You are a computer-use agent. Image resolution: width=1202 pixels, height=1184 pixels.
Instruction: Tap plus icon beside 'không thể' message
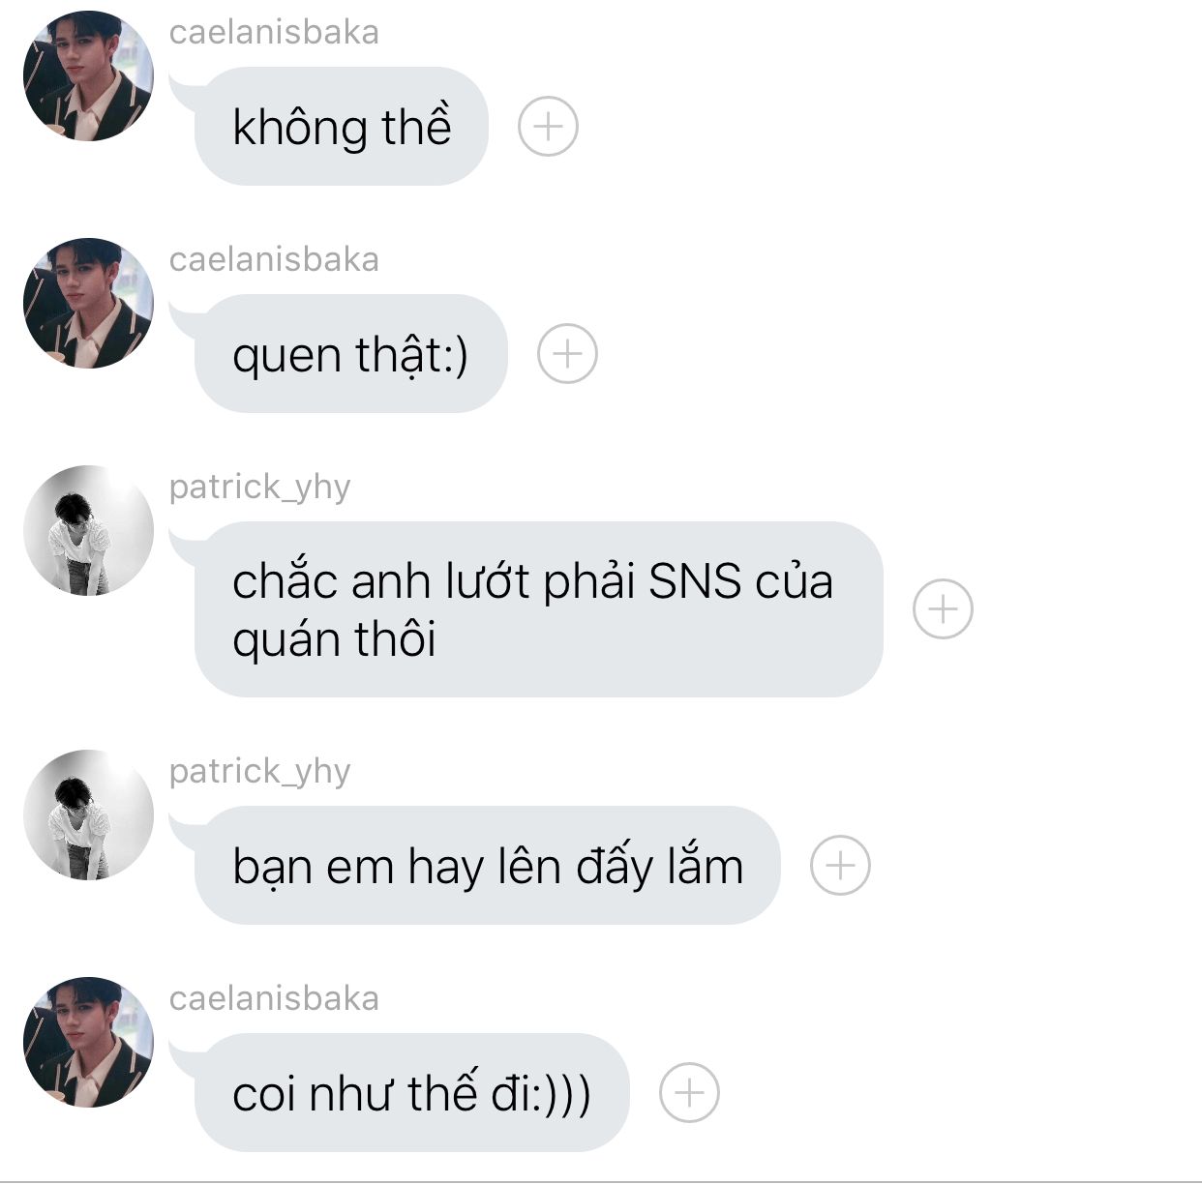pos(548,126)
